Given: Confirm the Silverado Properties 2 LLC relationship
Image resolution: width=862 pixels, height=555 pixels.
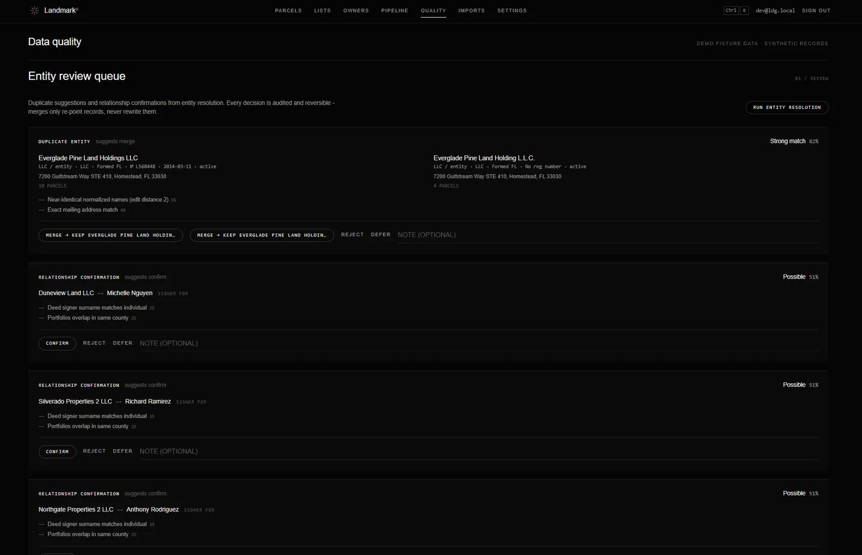Looking at the screenshot, I should click(x=57, y=452).
